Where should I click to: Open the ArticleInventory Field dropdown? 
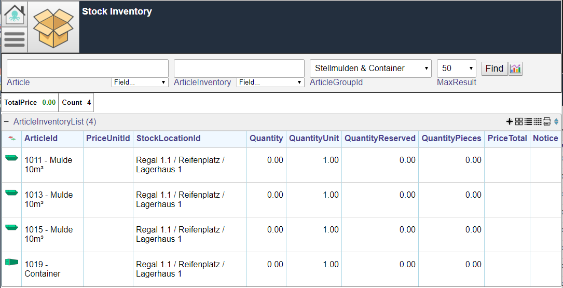(270, 82)
